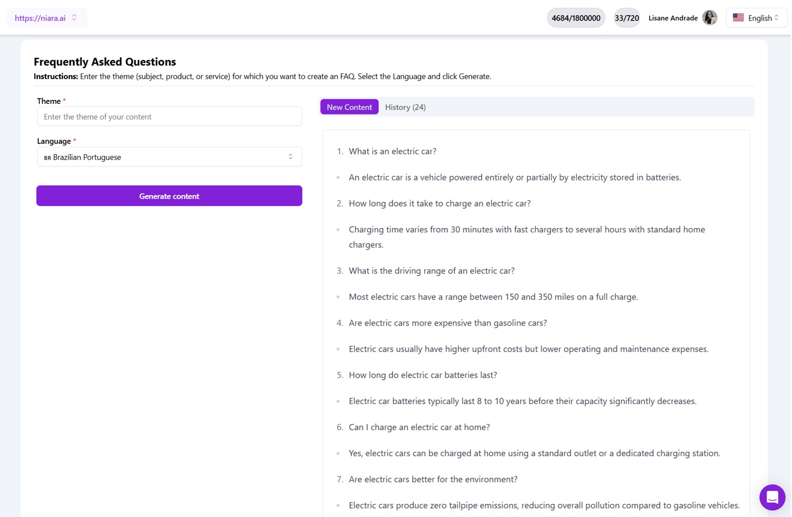
Task: Click the chevron in the Language combo box
Action: point(290,157)
